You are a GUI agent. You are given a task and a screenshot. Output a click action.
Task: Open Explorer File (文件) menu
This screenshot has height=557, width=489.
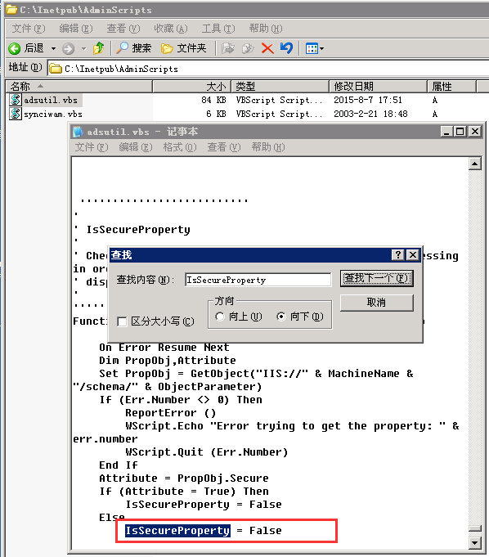[x=29, y=29]
